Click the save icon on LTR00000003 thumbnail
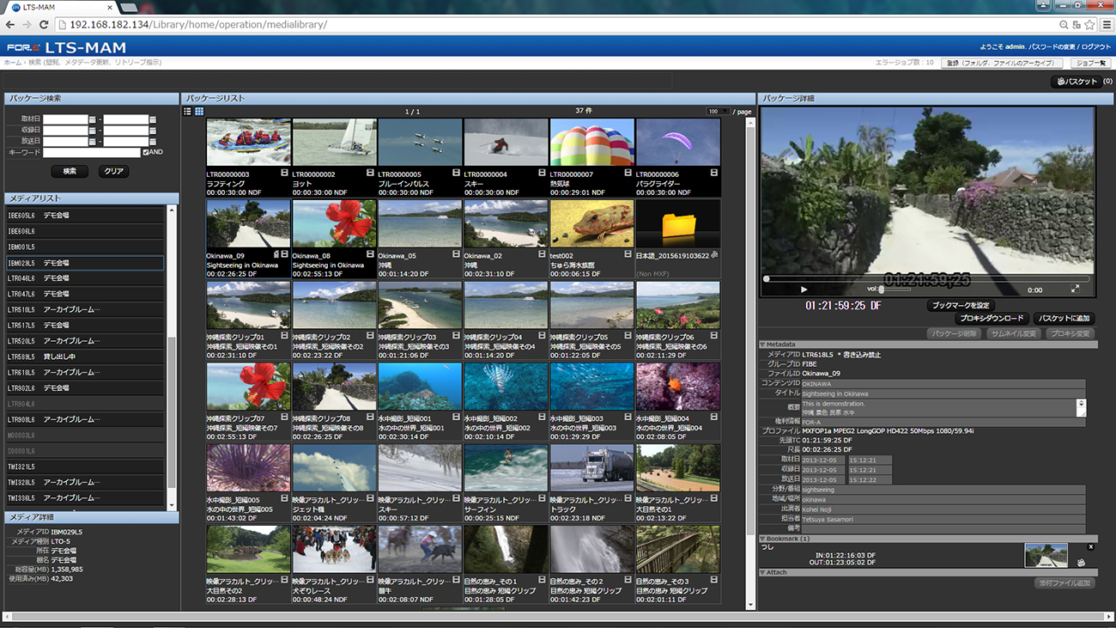 [284, 173]
